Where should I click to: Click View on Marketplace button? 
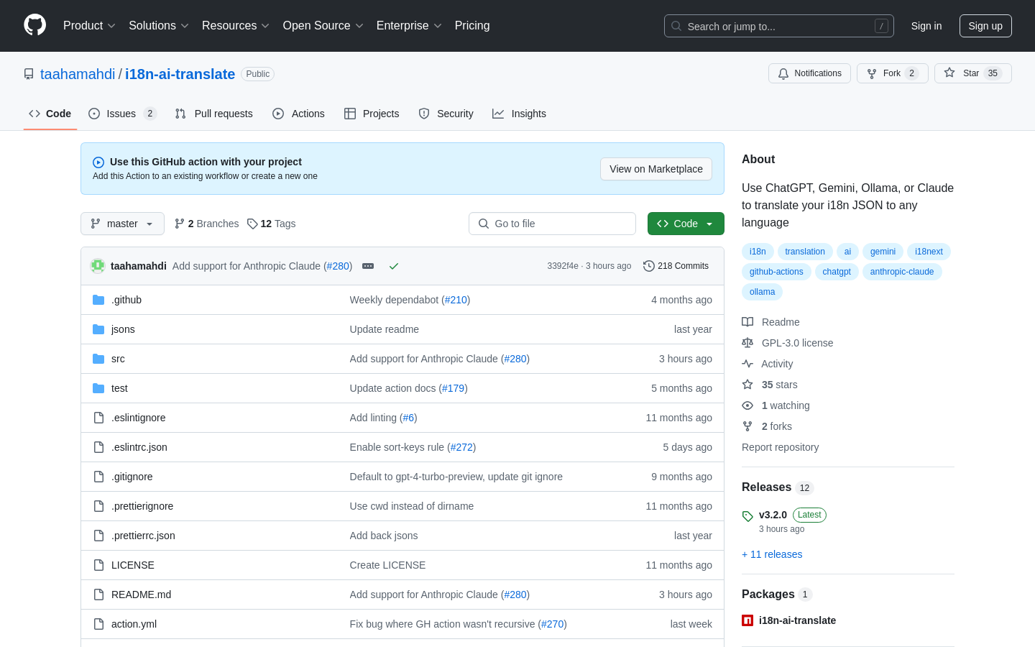[656, 169]
